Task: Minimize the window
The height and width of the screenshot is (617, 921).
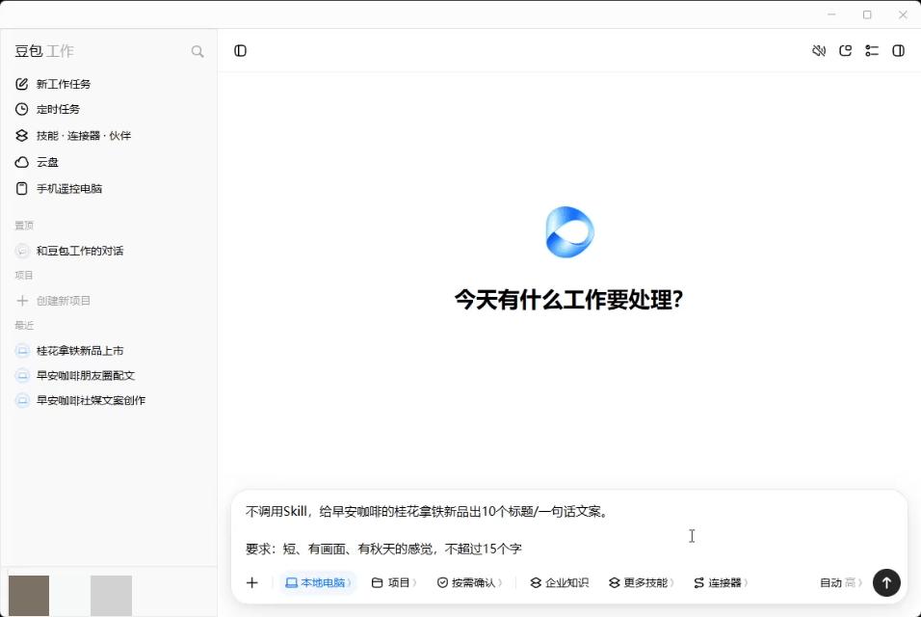Action: 831,14
